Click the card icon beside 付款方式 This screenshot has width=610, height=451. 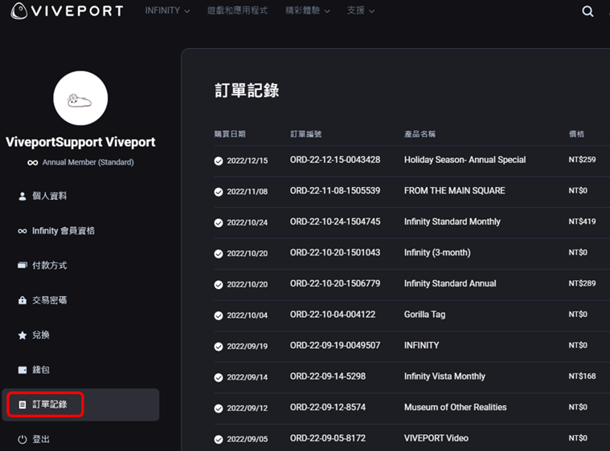pyautogui.click(x=23, y=266)
